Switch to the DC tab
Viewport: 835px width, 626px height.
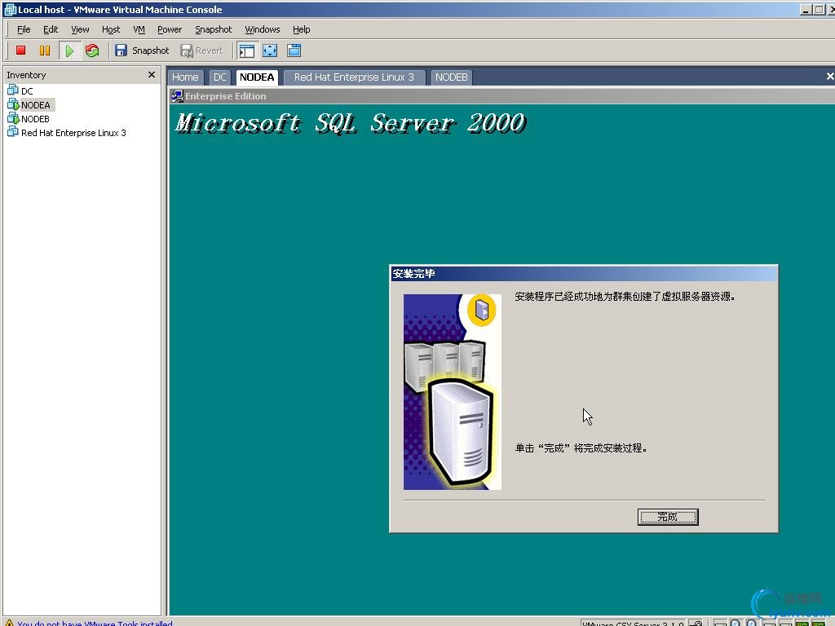click(220, 77)
